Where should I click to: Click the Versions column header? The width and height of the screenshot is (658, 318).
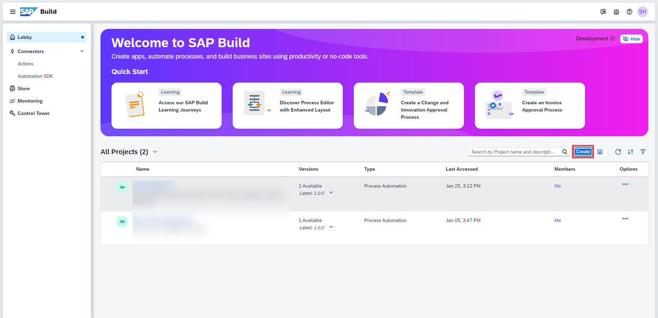point(308,169)
